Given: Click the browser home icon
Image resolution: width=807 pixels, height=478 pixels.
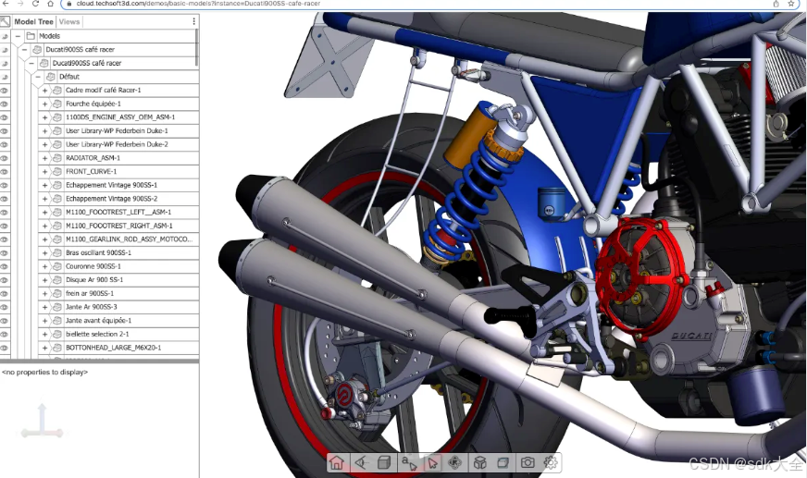Looking at the screenshot, I should 50,3.
